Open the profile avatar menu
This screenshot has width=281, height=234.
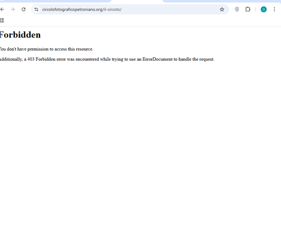coord(264,10)
